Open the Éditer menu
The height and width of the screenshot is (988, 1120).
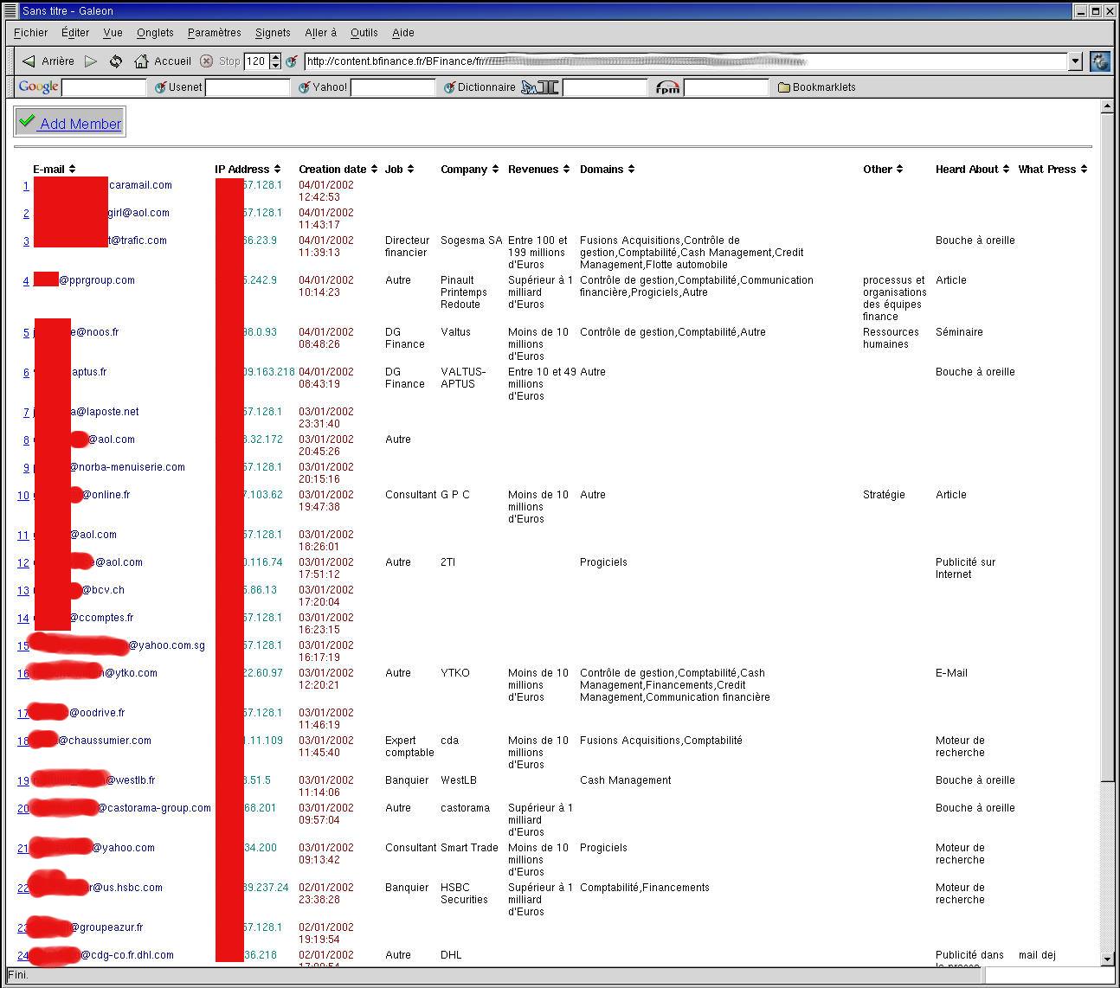(75, 33)
